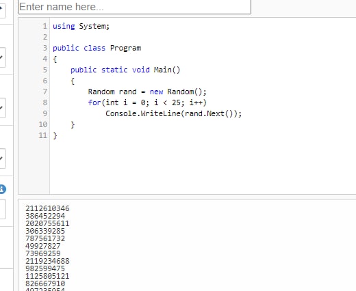The height and width of the screenshot is (291, 356).
Task: Click line "Random rand = new Random();"
Action: click(147, 92)
